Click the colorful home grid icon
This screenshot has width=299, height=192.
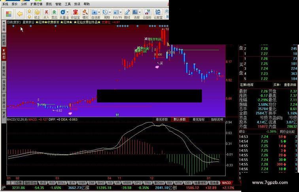click(x=9, y=14)
